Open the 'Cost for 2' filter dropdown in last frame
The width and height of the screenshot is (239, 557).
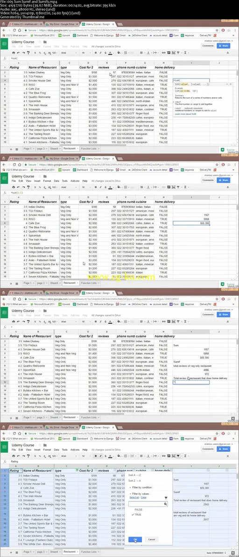[x=95, y=471]
